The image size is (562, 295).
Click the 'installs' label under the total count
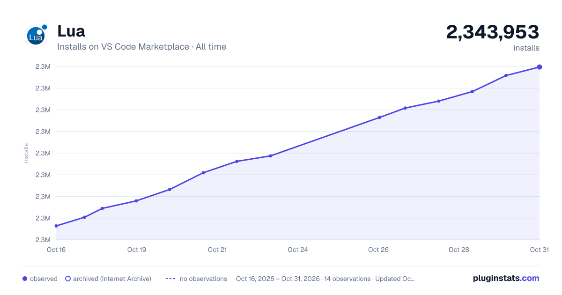coord(526,48)
